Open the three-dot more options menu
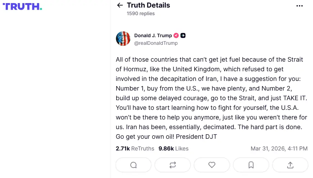 pos(300,6)
